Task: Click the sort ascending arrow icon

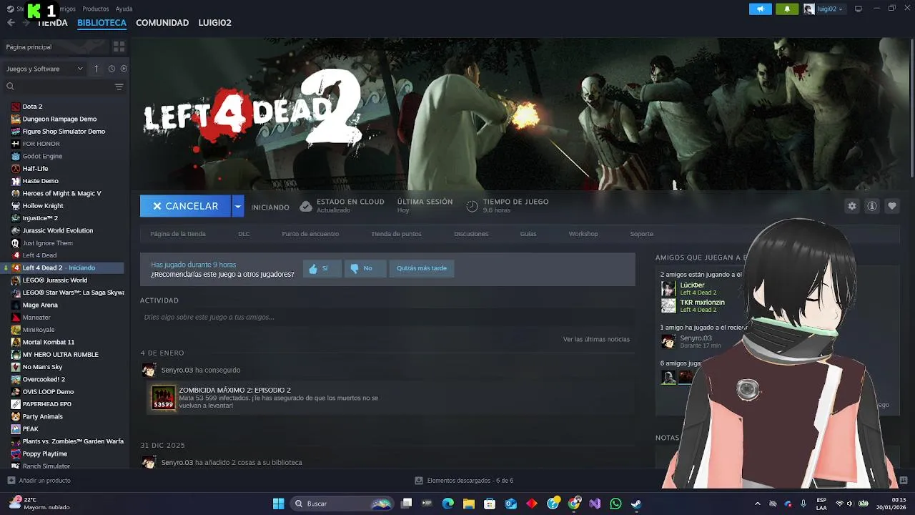Action: pyautogui.click(x=97, y=69)
